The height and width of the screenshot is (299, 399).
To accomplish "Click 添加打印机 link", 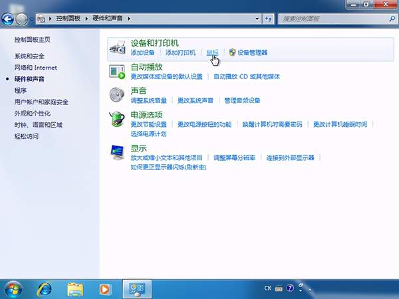I will (180, 52).
